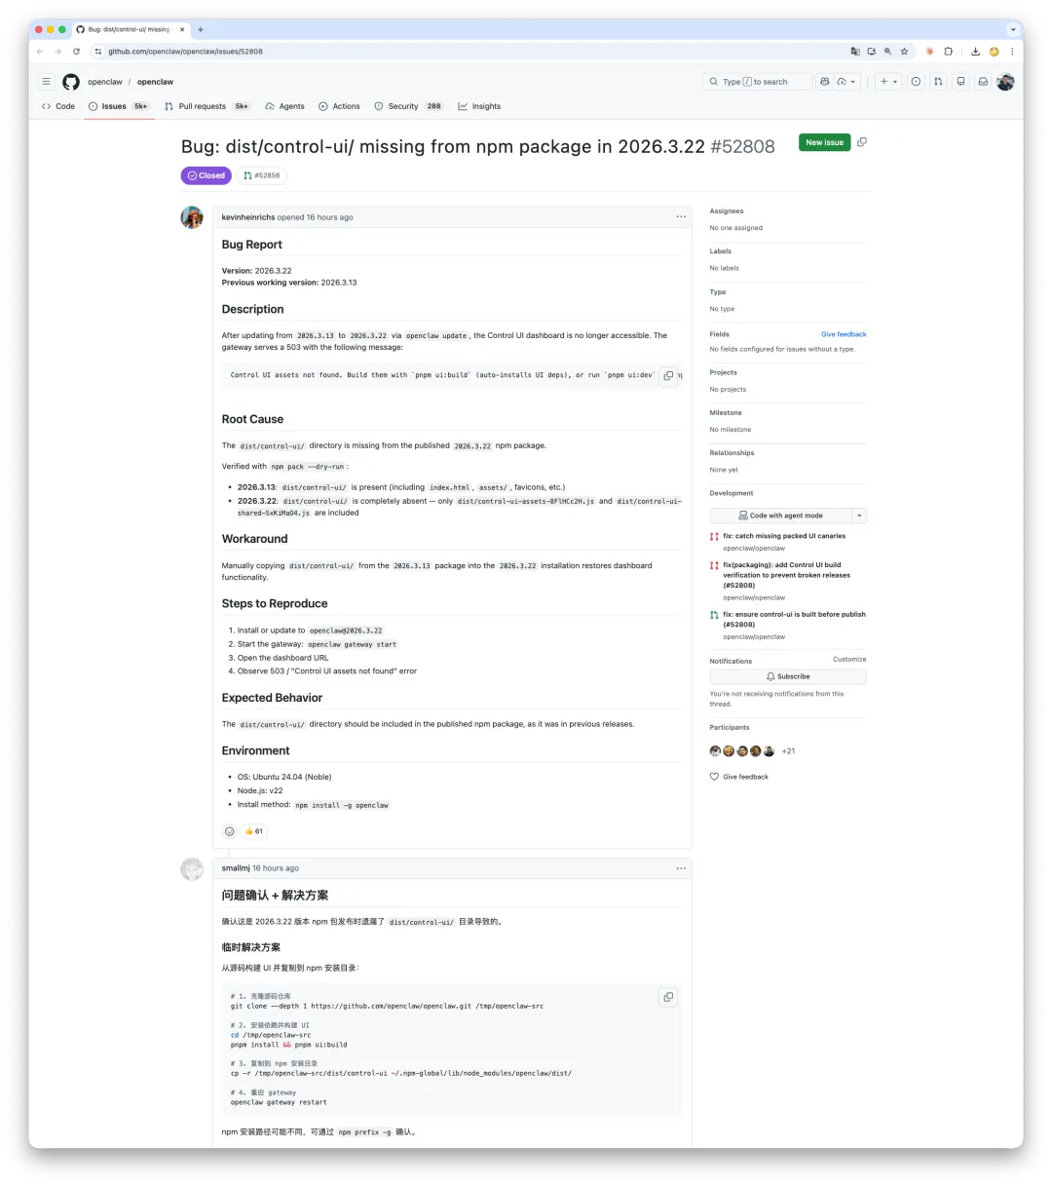Add an emoji reaction with the smiley icon

coord(230,831)
